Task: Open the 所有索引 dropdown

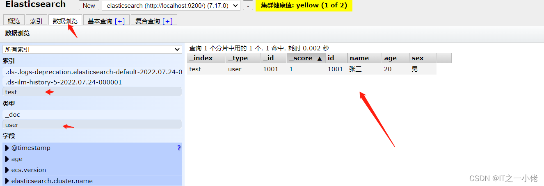Action: [x=92, y=49]
